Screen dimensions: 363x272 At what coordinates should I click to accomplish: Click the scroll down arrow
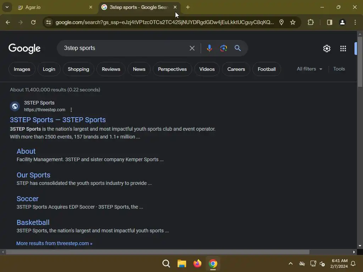click(x=360, y=246)
